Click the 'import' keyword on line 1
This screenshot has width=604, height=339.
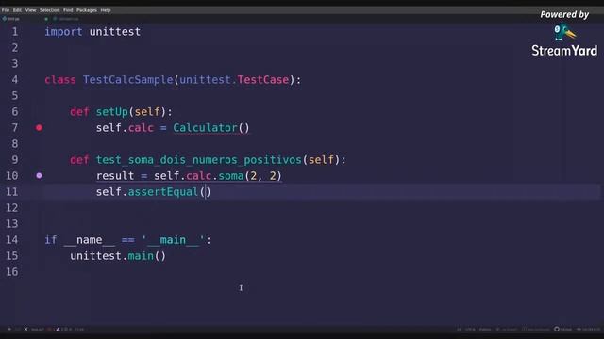coord(63,31)
